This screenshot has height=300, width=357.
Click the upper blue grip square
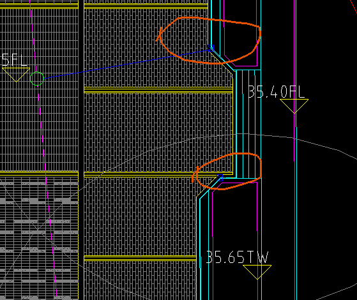211,48
